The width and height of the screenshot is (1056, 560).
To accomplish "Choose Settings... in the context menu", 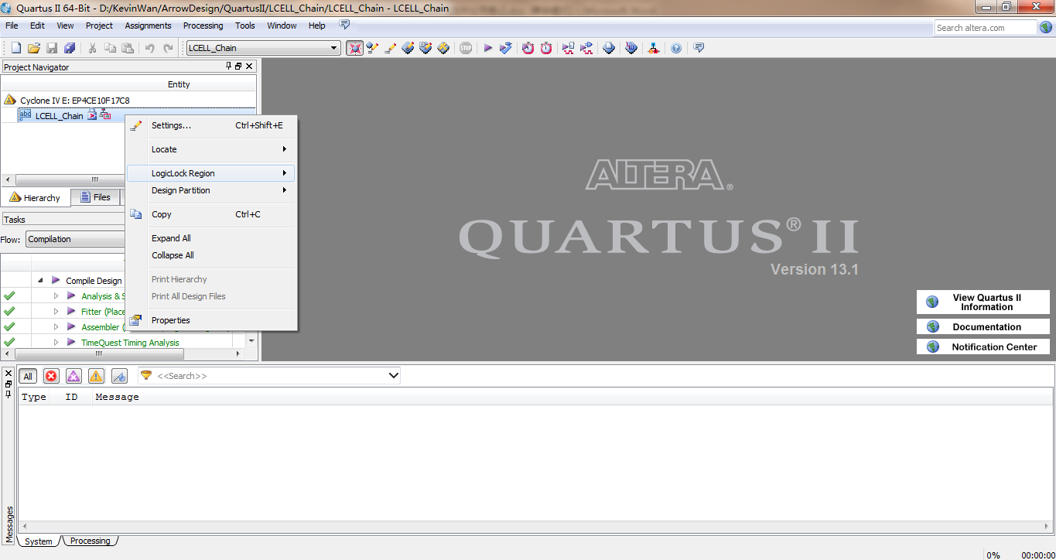I will click(211, 125).
